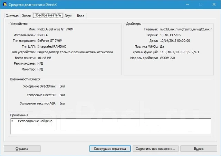
Task: Click the total memory value 10148 MB
Action: (45, 58)
